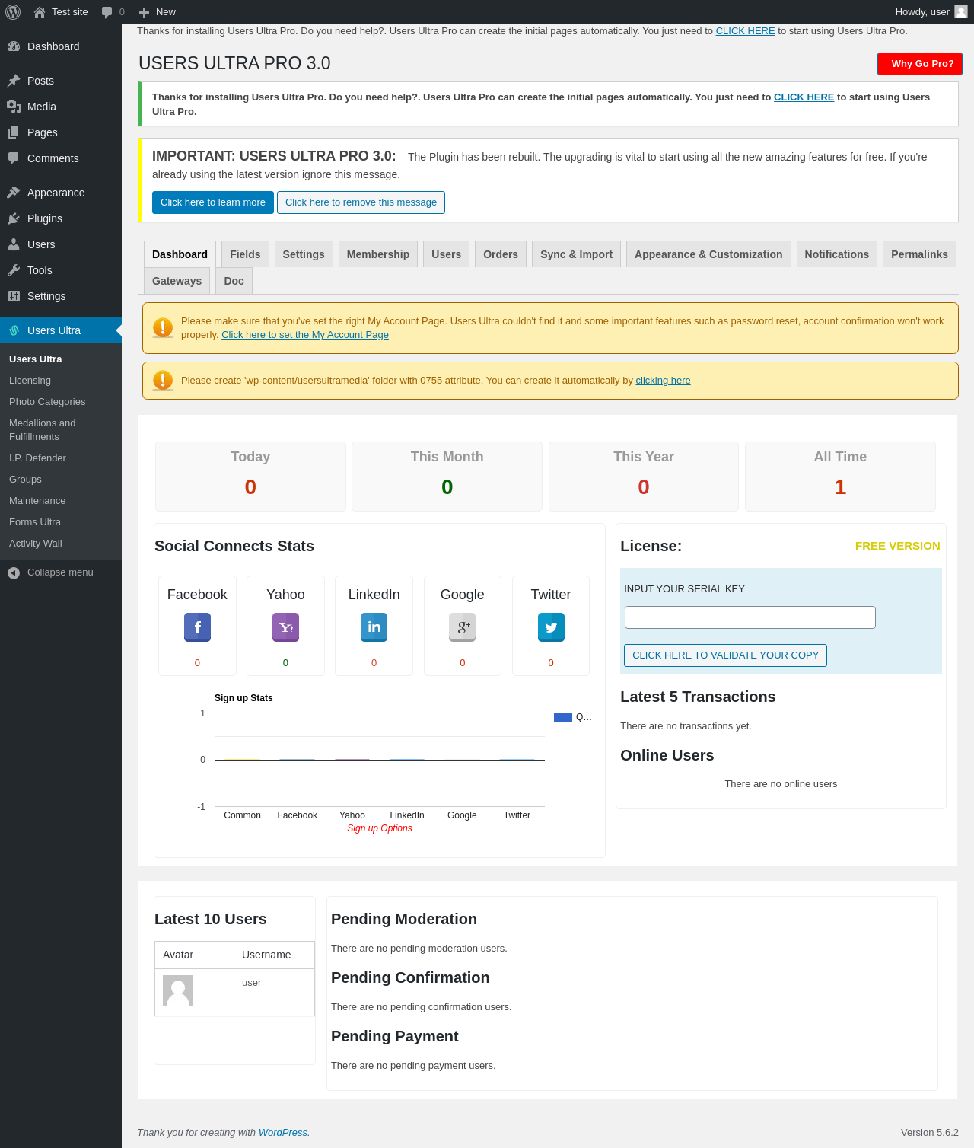This screenshot has width=974, height=1148.
Task: Expand the Howdy, user account menu
Action: click(x=931, y=12)
